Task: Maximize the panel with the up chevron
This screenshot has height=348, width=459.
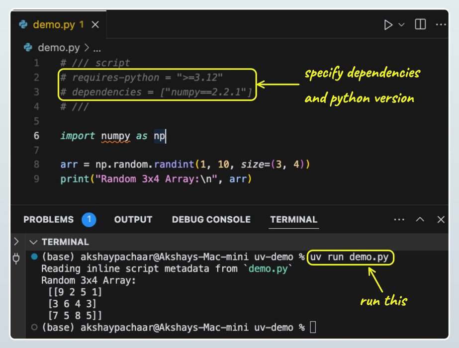Action: pyautogui.click(x=420, y=219)
